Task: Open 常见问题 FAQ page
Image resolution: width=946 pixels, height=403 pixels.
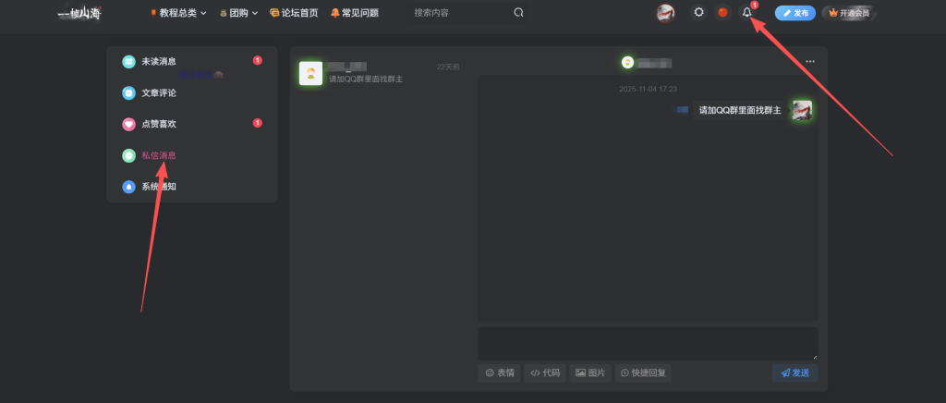Action: tap(355, 13)
